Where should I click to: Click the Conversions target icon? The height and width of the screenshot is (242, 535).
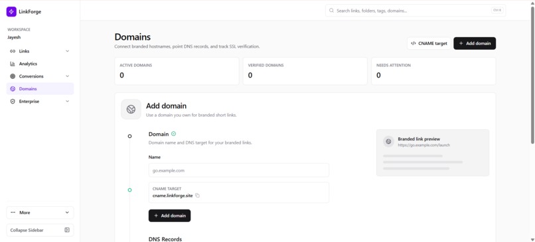(13, 76)
